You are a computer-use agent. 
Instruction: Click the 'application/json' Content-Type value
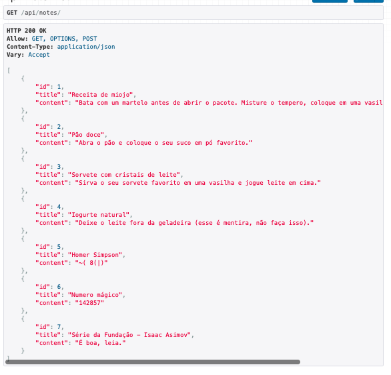tap(86, 47)
